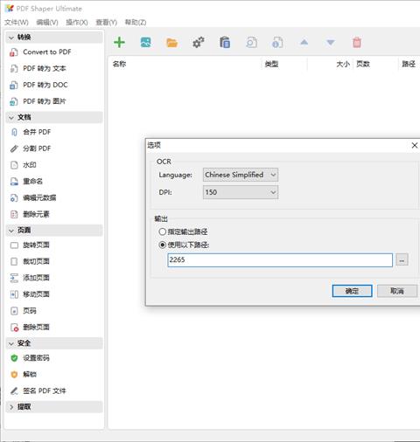Open the DPI dropdown showing 150
The height and width of the screenshot is (442, 420).
pos(241,192)
